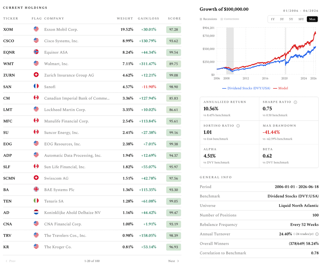The height and width of the screenshot is (265, 321).
Task: Click the US flag next to The Travelers Cos.
Action: 36,235
